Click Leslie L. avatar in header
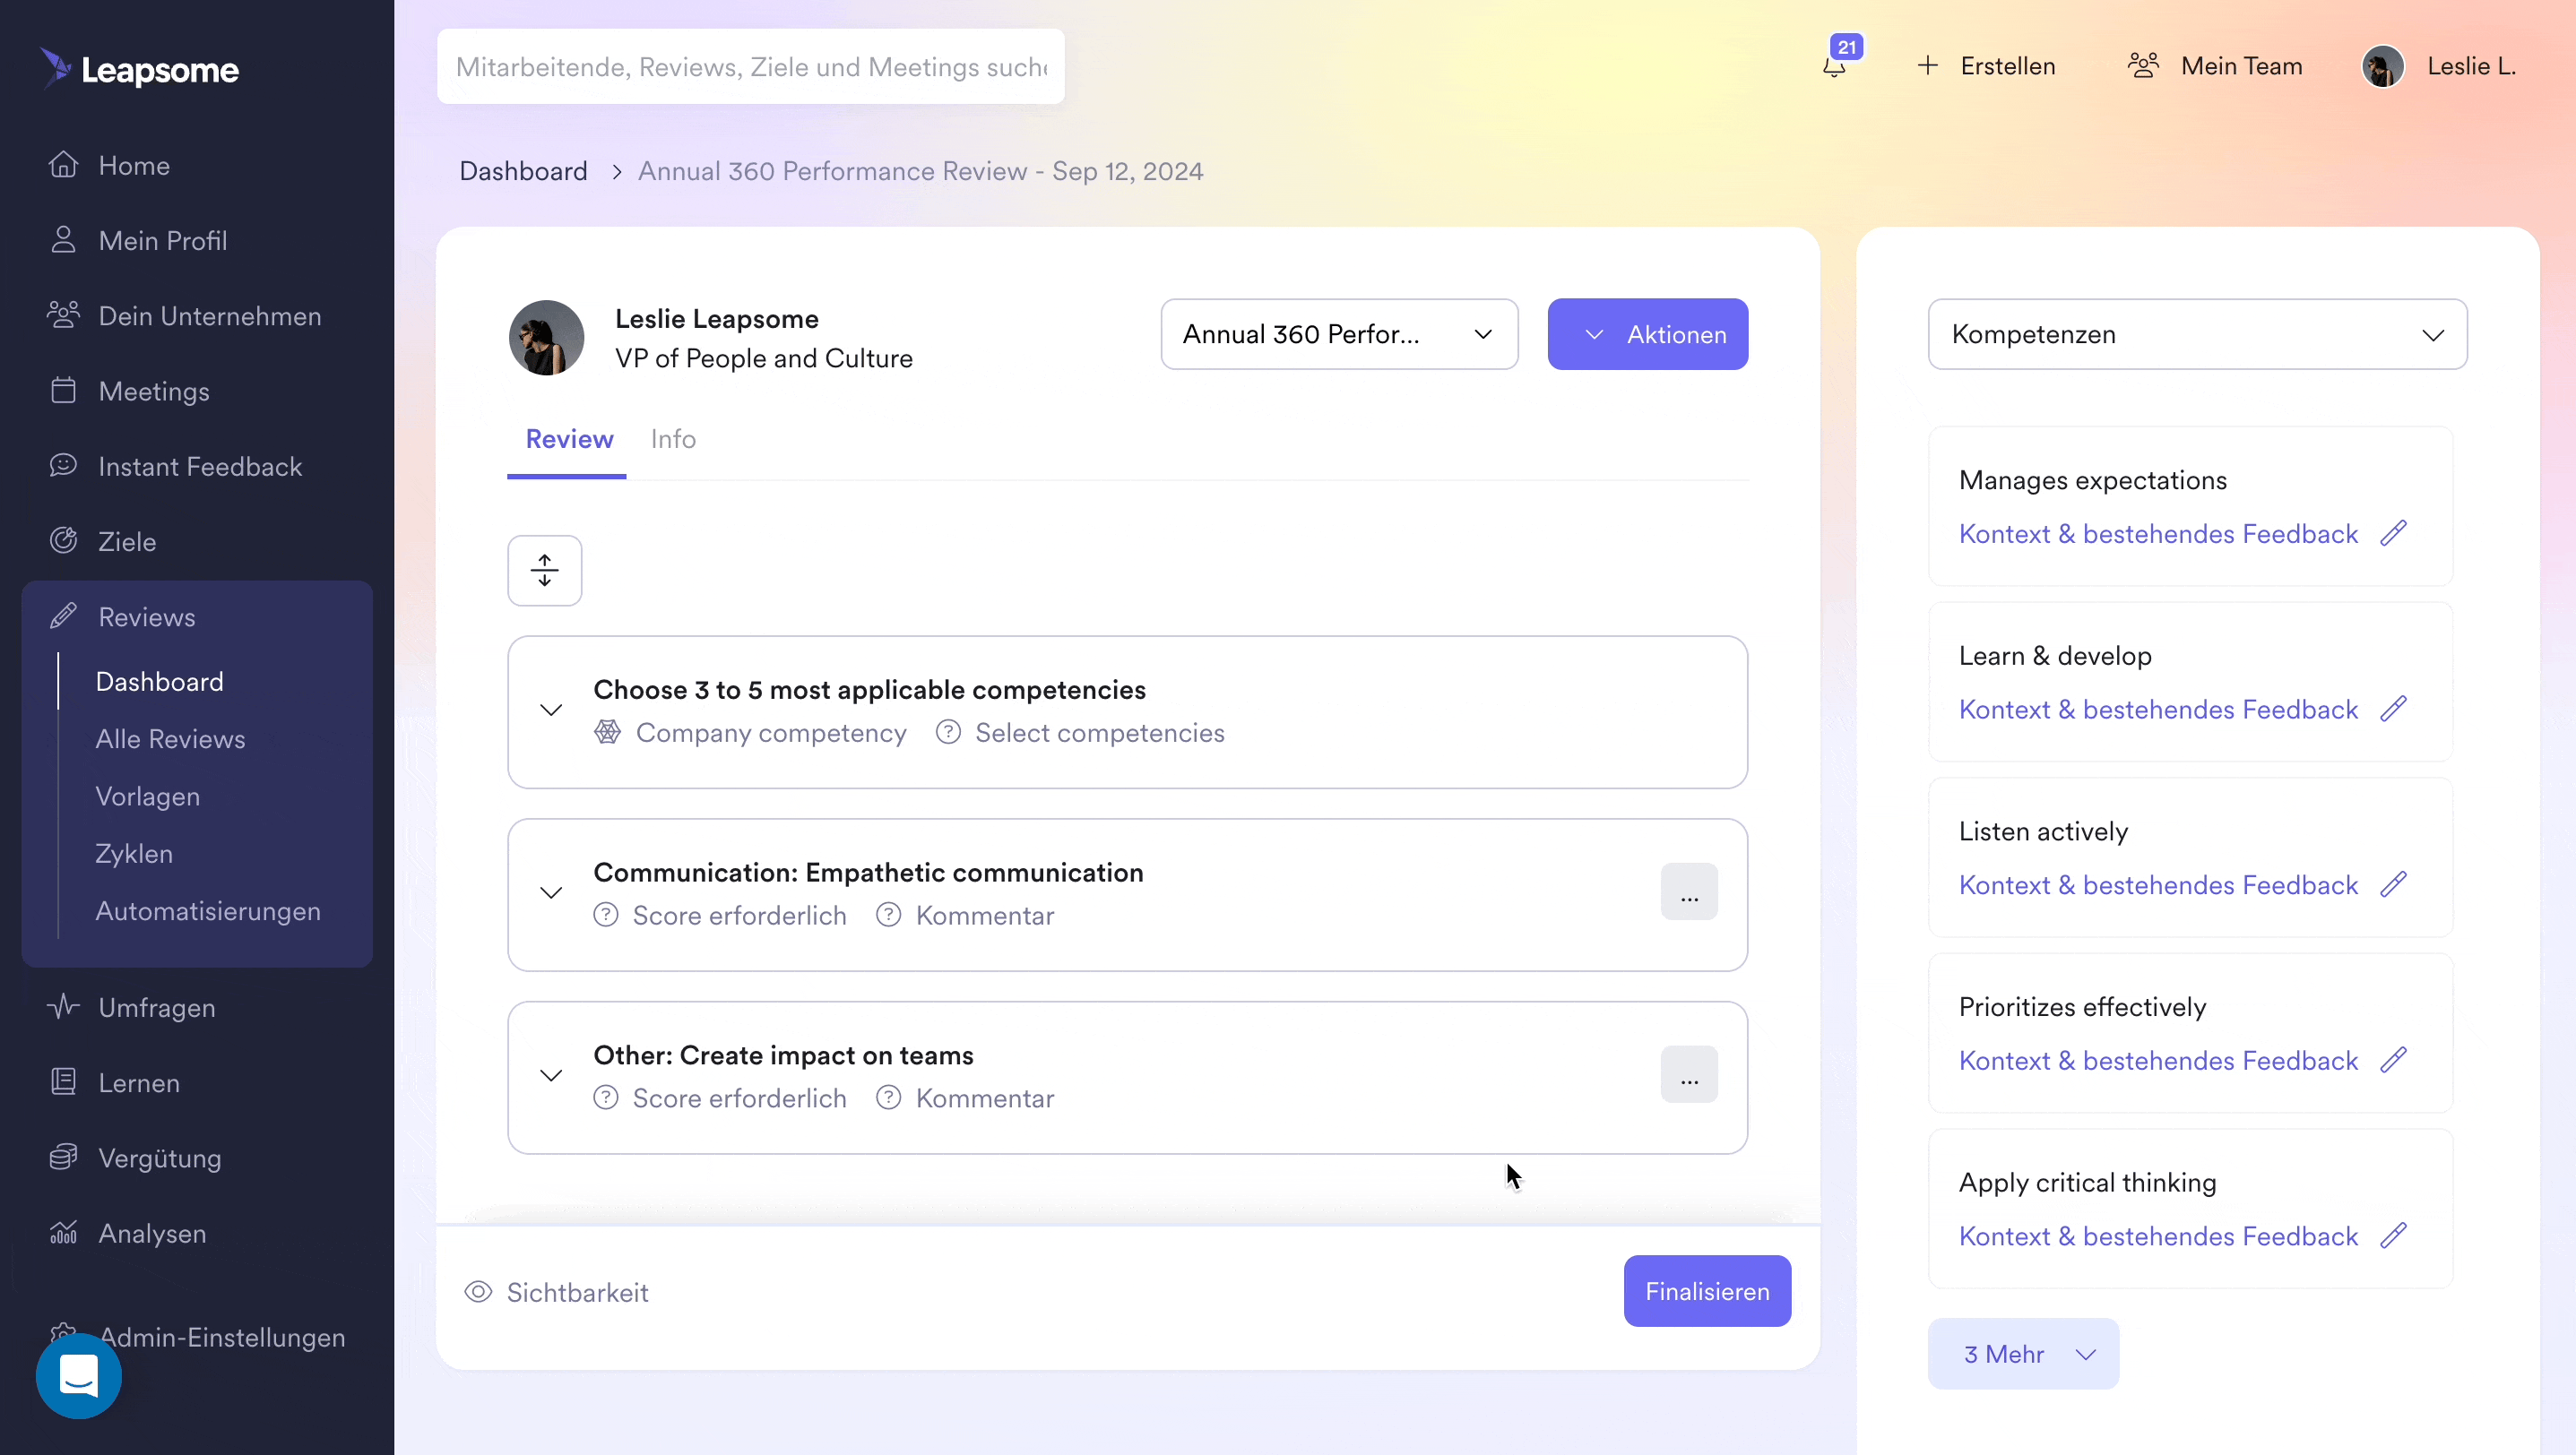The height and width of the screenshot is (1455, 2576). 2382,67
